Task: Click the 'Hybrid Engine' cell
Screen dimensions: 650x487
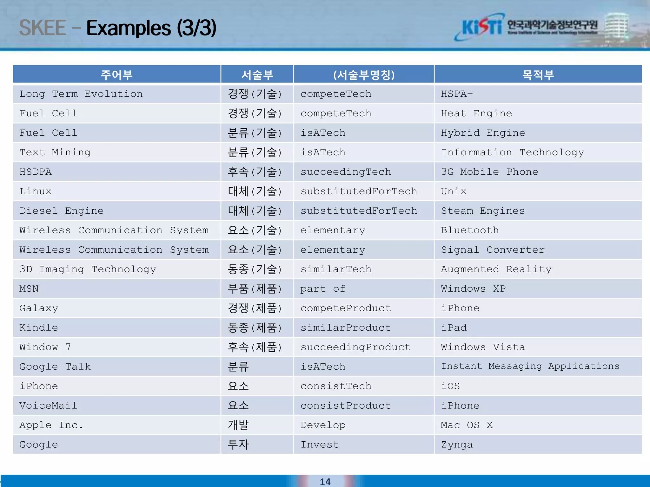Action: [538, 133]
